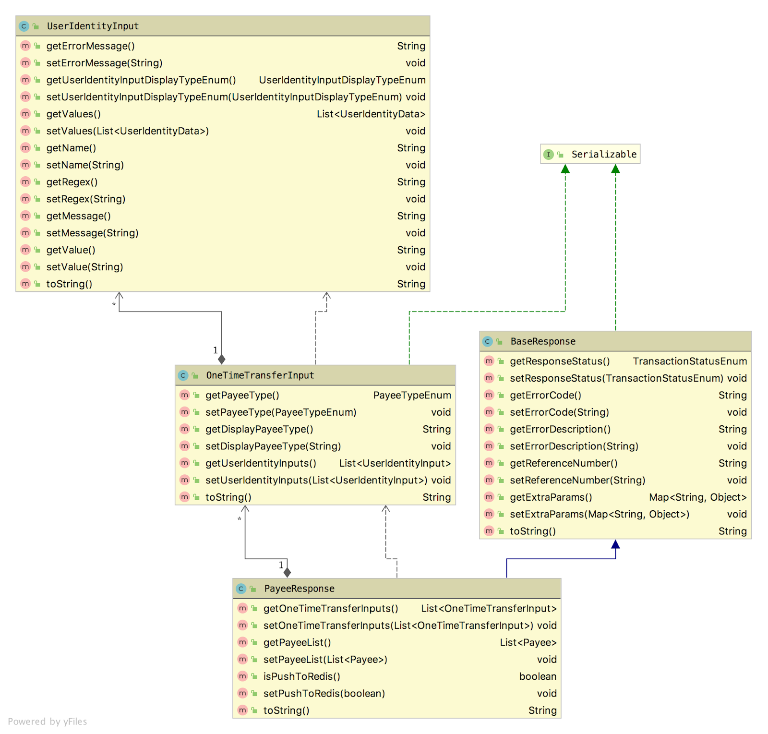Screen dimensions: 768x734
Task: Click the method icon beside getResponseStatus()
Action: click(x=489, y=361)
